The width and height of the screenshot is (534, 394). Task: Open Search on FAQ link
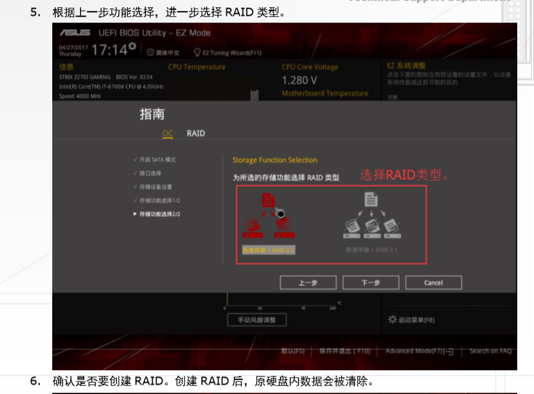[490, 351]
